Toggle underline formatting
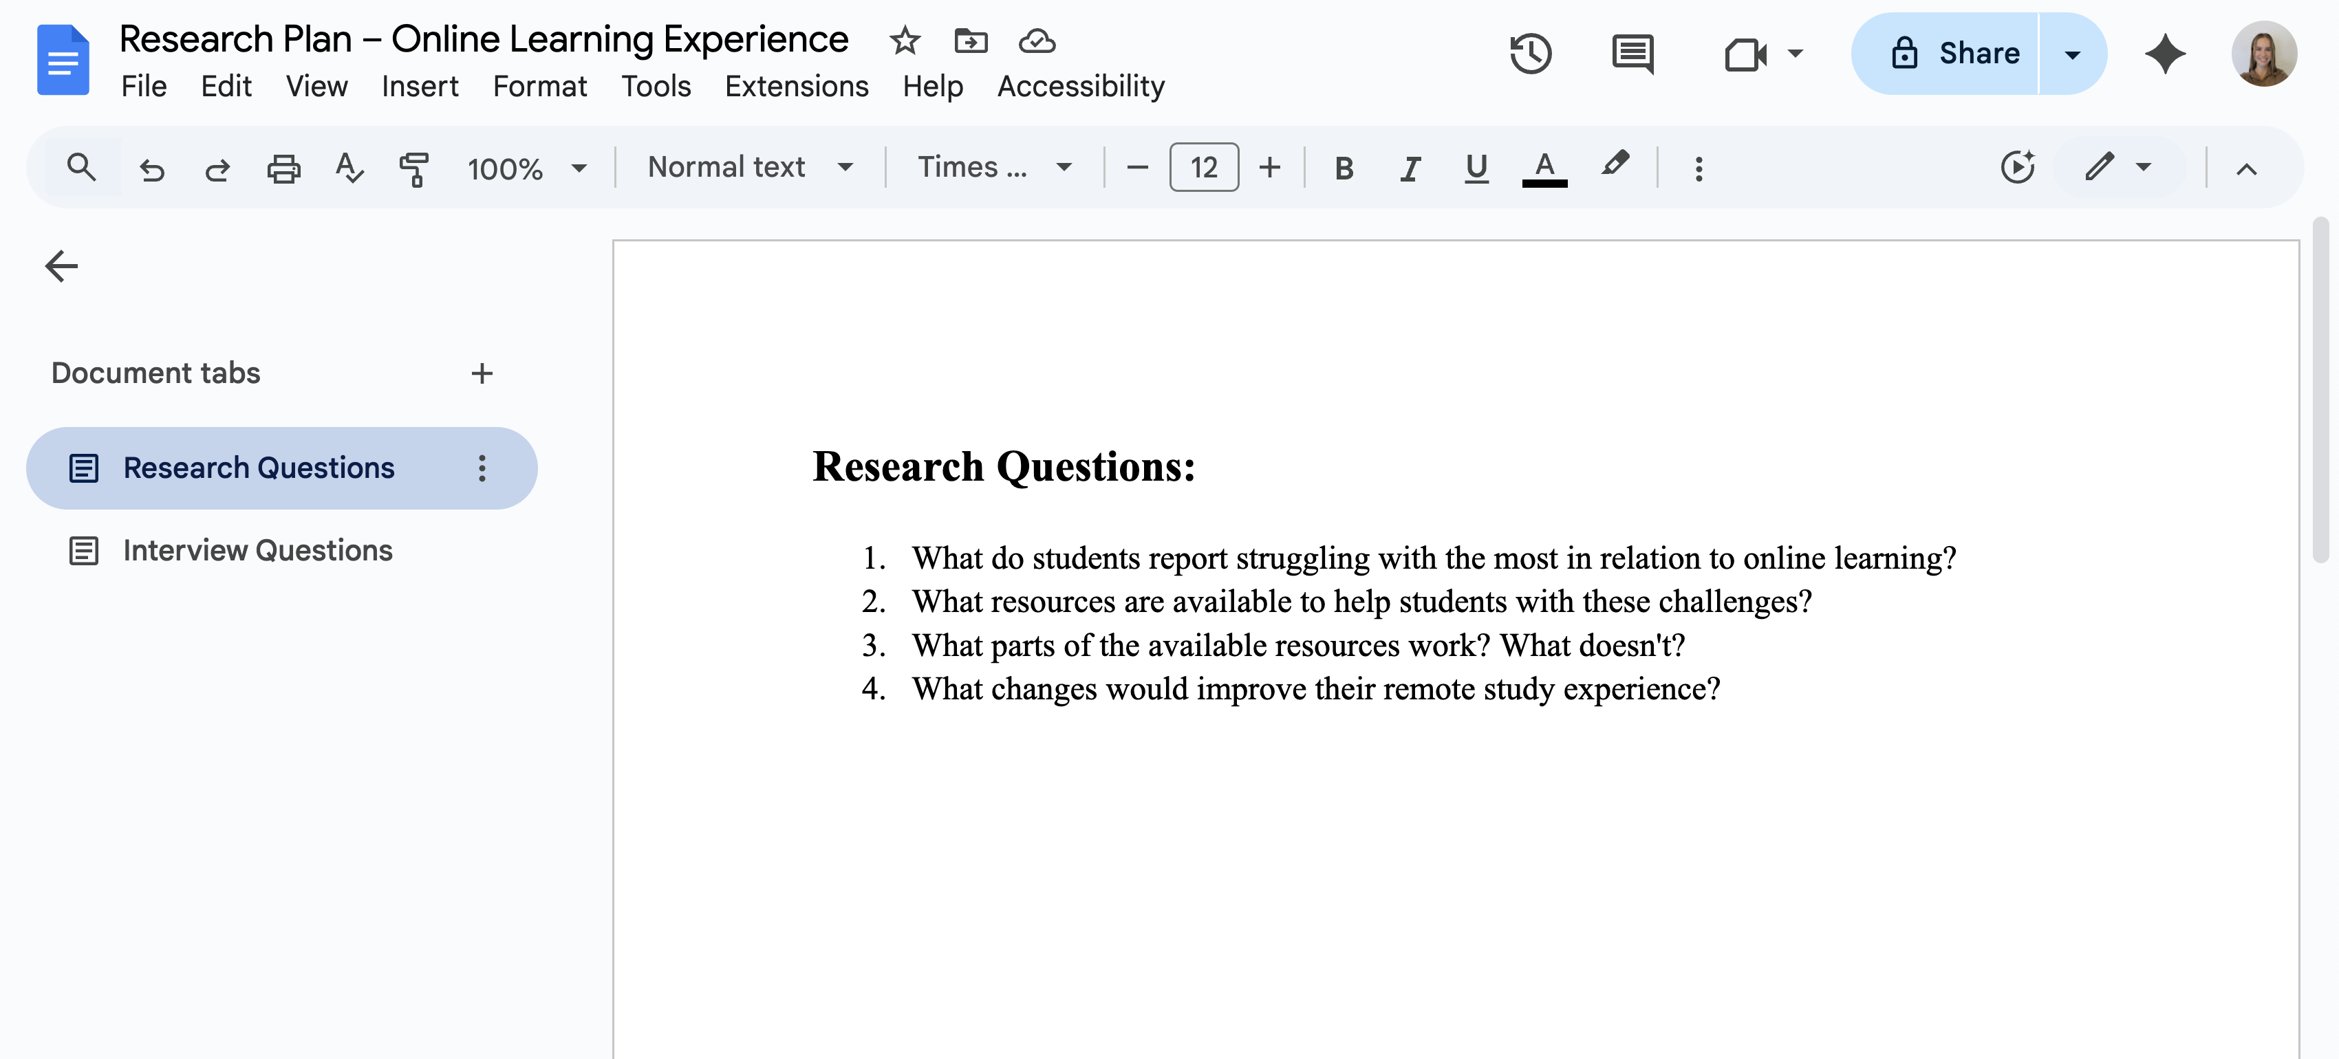This screenshot has width=2339, height=1059. coord(1476,168)
